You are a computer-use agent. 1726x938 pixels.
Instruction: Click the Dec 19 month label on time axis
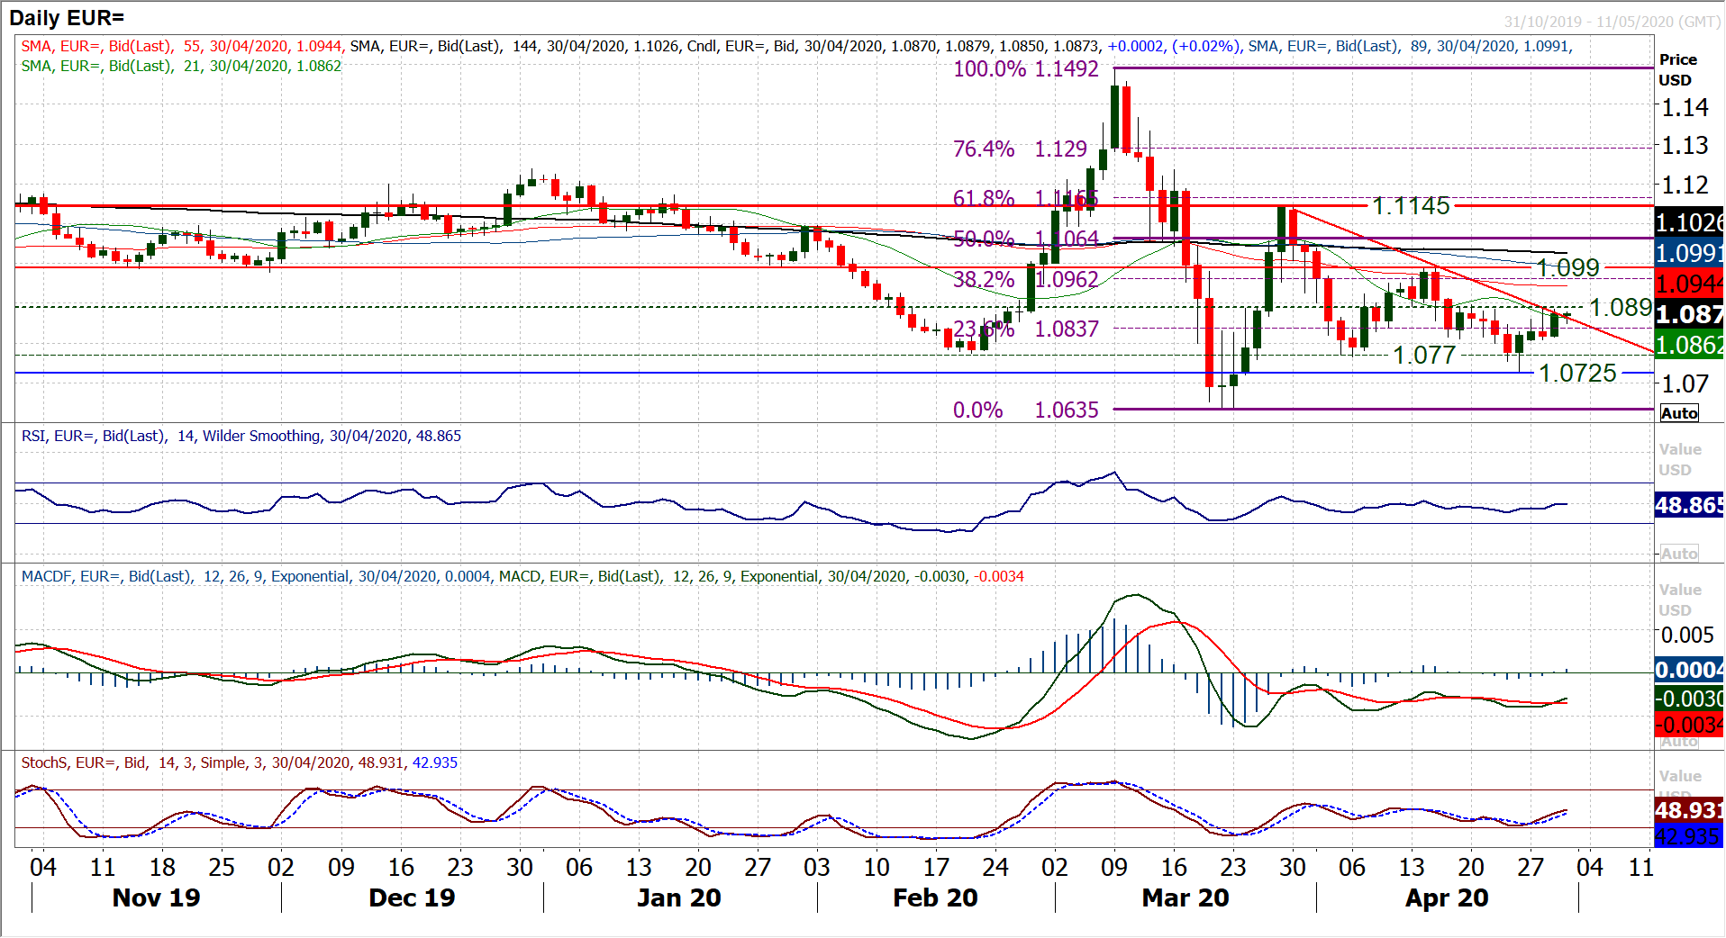(412, 898)
